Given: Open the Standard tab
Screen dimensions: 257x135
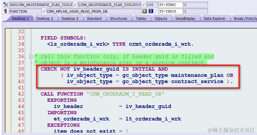Looking at the screenshot, I should 94,18.
